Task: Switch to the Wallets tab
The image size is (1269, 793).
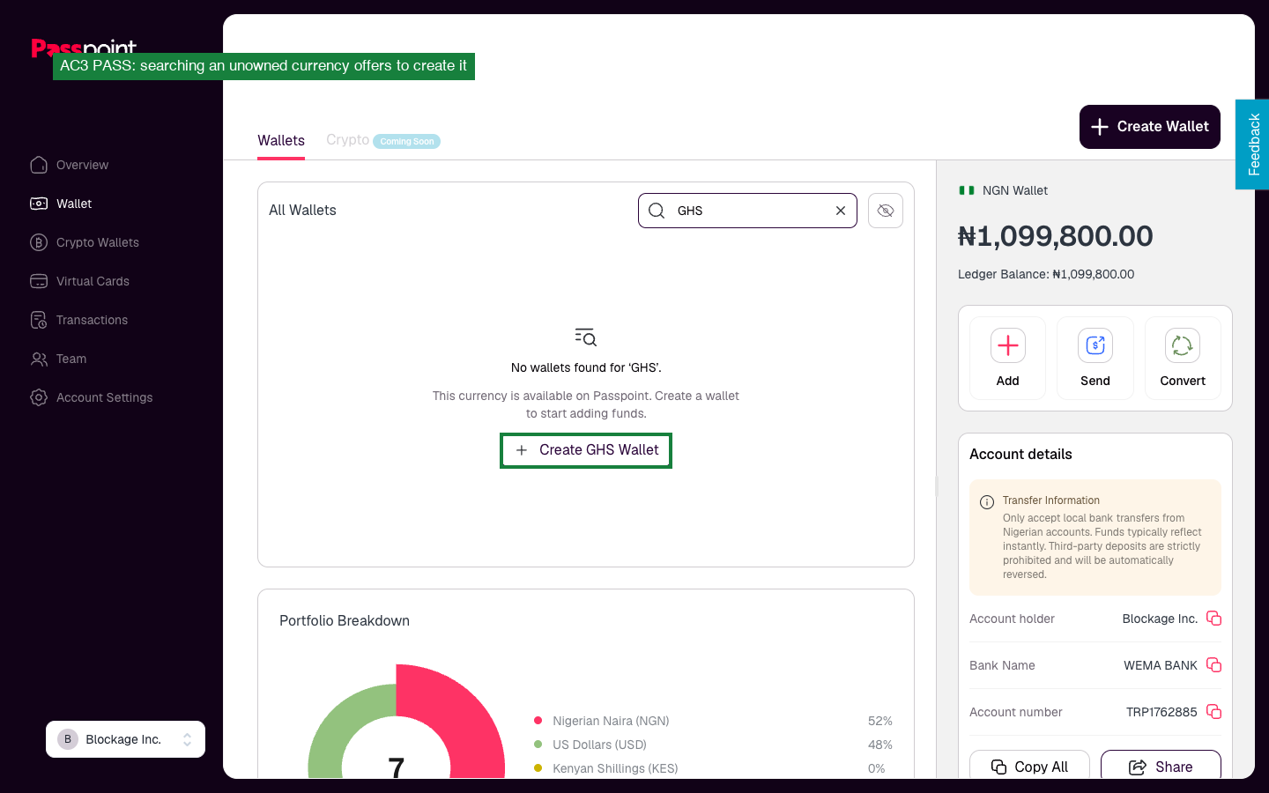Action: click(281, 140)
